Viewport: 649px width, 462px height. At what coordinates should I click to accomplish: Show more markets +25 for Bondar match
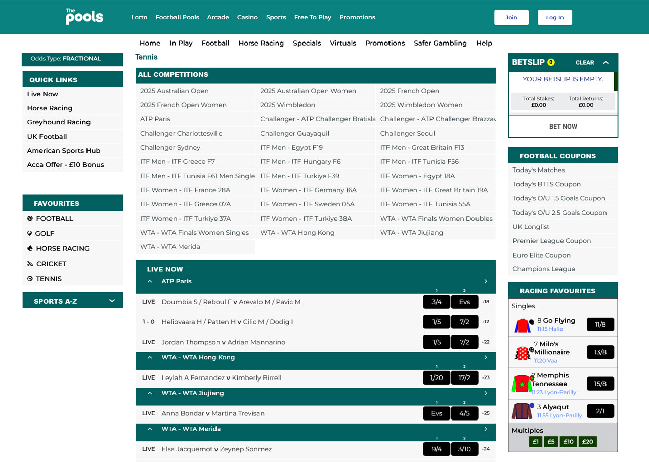[x=486, y=413]
